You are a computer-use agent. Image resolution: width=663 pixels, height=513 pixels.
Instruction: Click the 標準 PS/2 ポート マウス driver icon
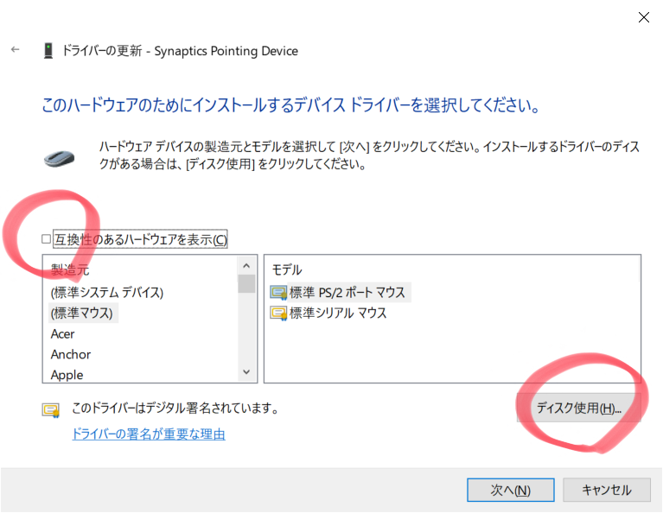[x=278, y=292]
